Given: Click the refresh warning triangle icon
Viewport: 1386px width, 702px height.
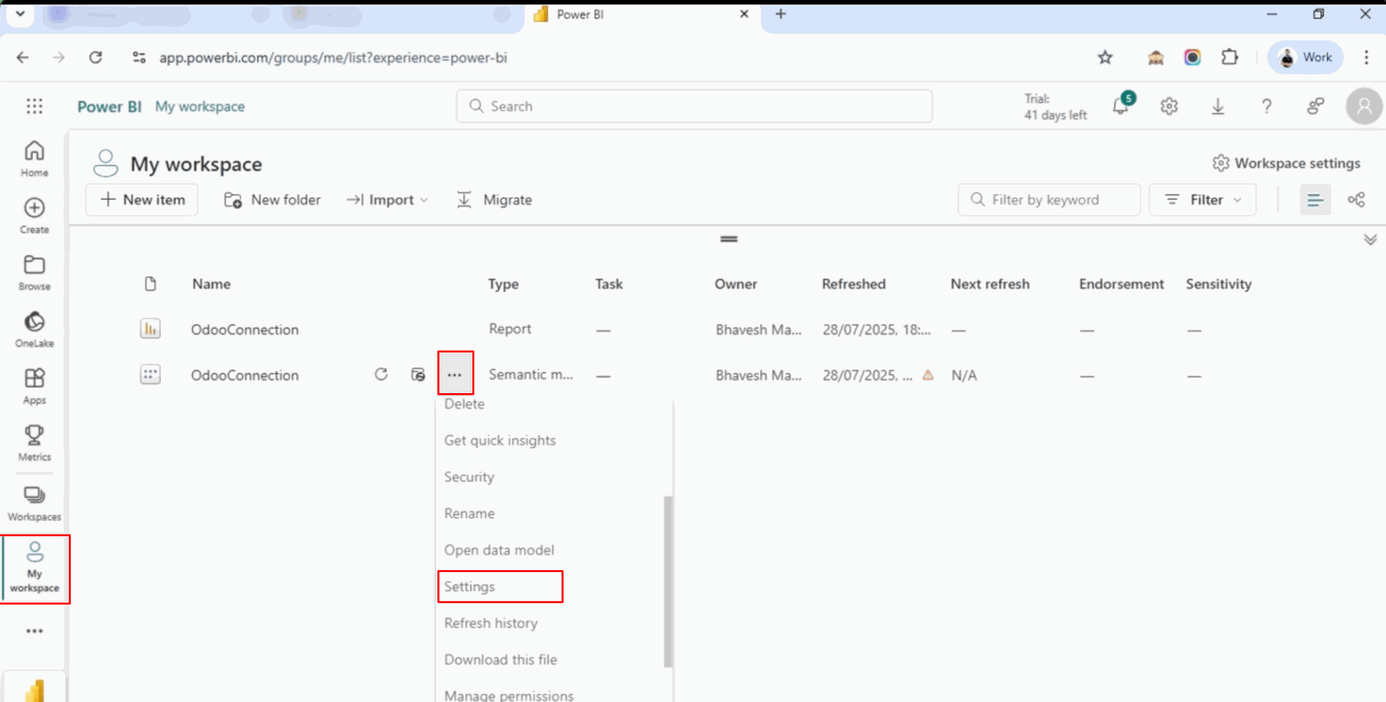Looking at the screenshot, I should click(x=928, y=375).
